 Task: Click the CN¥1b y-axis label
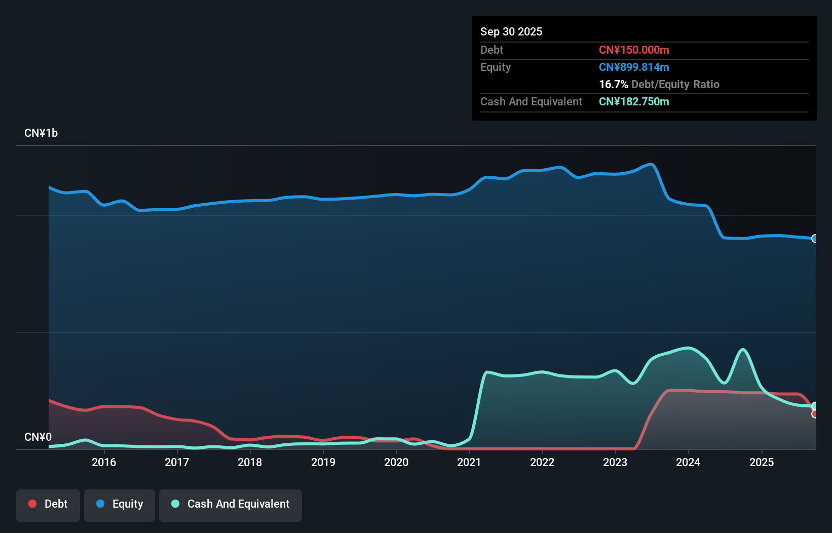point(41,133)
